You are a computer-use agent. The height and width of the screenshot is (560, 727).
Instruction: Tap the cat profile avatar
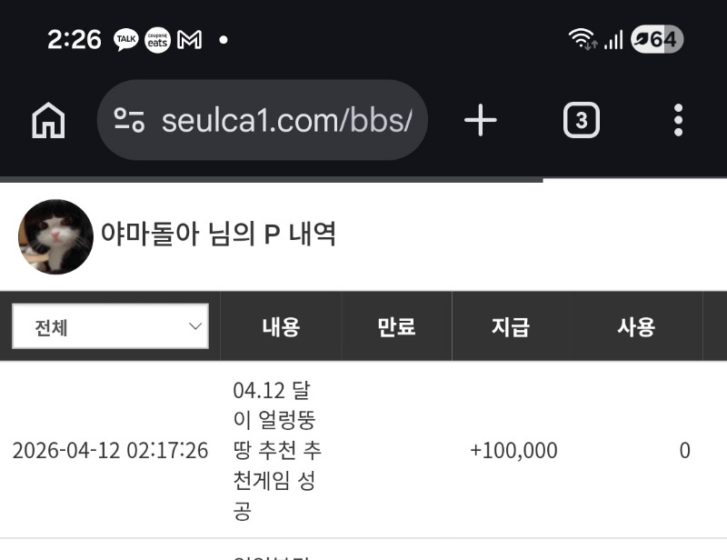55,236
